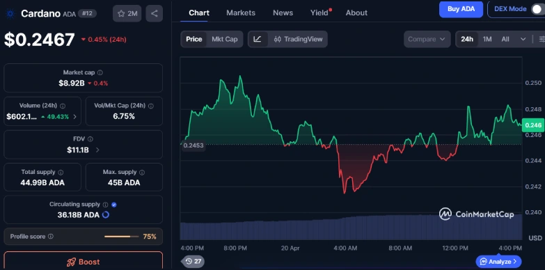Select the 24h time range
Viewport: 545px width, 270px height.
(x=467, y=39)
